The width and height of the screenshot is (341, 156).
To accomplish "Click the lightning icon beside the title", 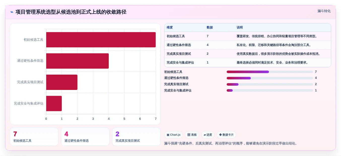I will coord(12,12).
